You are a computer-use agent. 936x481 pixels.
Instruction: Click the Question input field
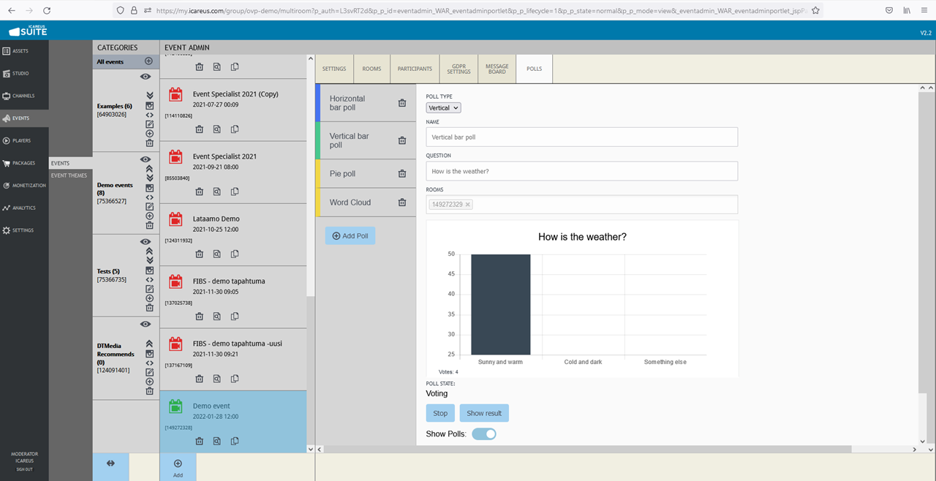pos(581,171)
